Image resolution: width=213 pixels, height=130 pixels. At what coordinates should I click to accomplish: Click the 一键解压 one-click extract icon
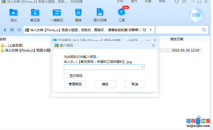tap(57, 12)
